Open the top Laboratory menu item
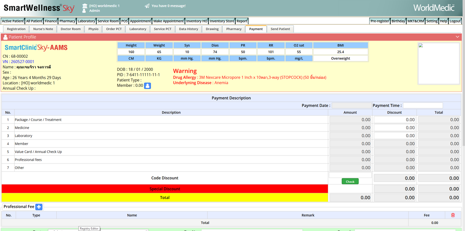 [x=86, y=21]
